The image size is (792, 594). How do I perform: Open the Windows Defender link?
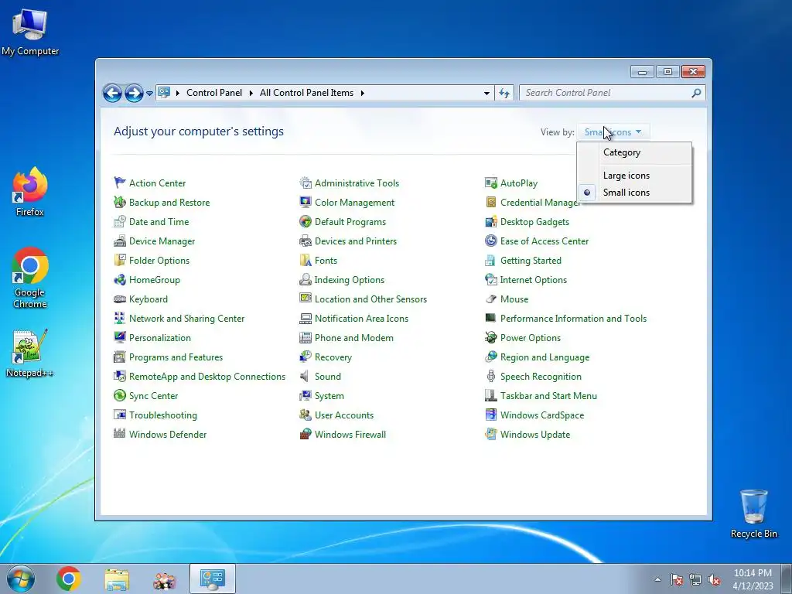tap(168, 435)
